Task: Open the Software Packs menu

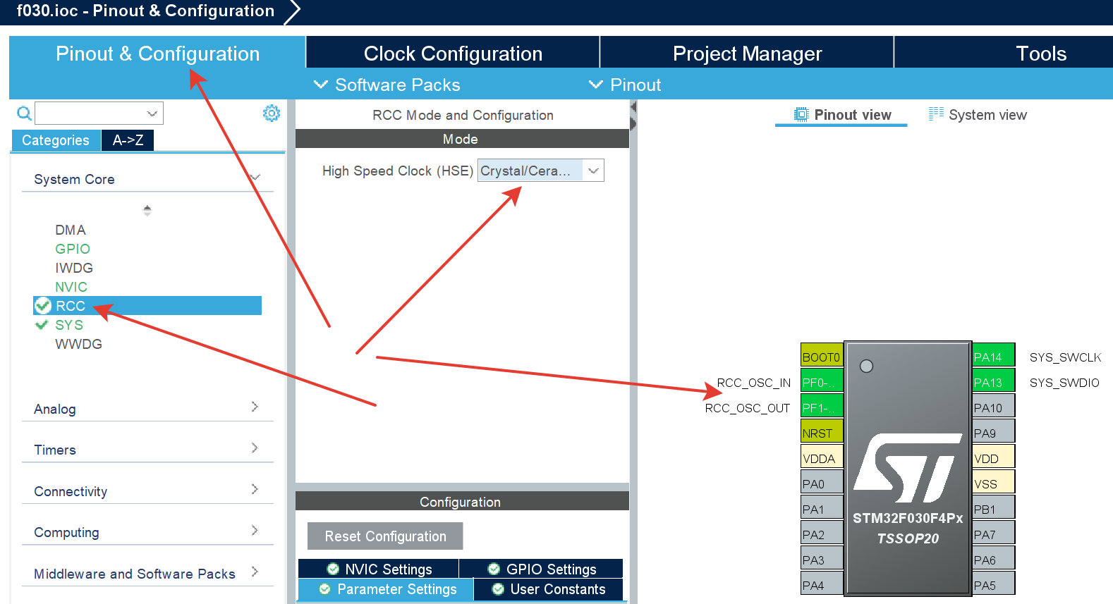Action: [x=387, y=85]
